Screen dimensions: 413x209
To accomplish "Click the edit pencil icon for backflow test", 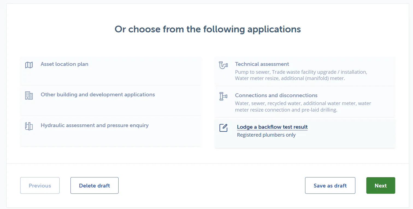I will pos(223,128).
